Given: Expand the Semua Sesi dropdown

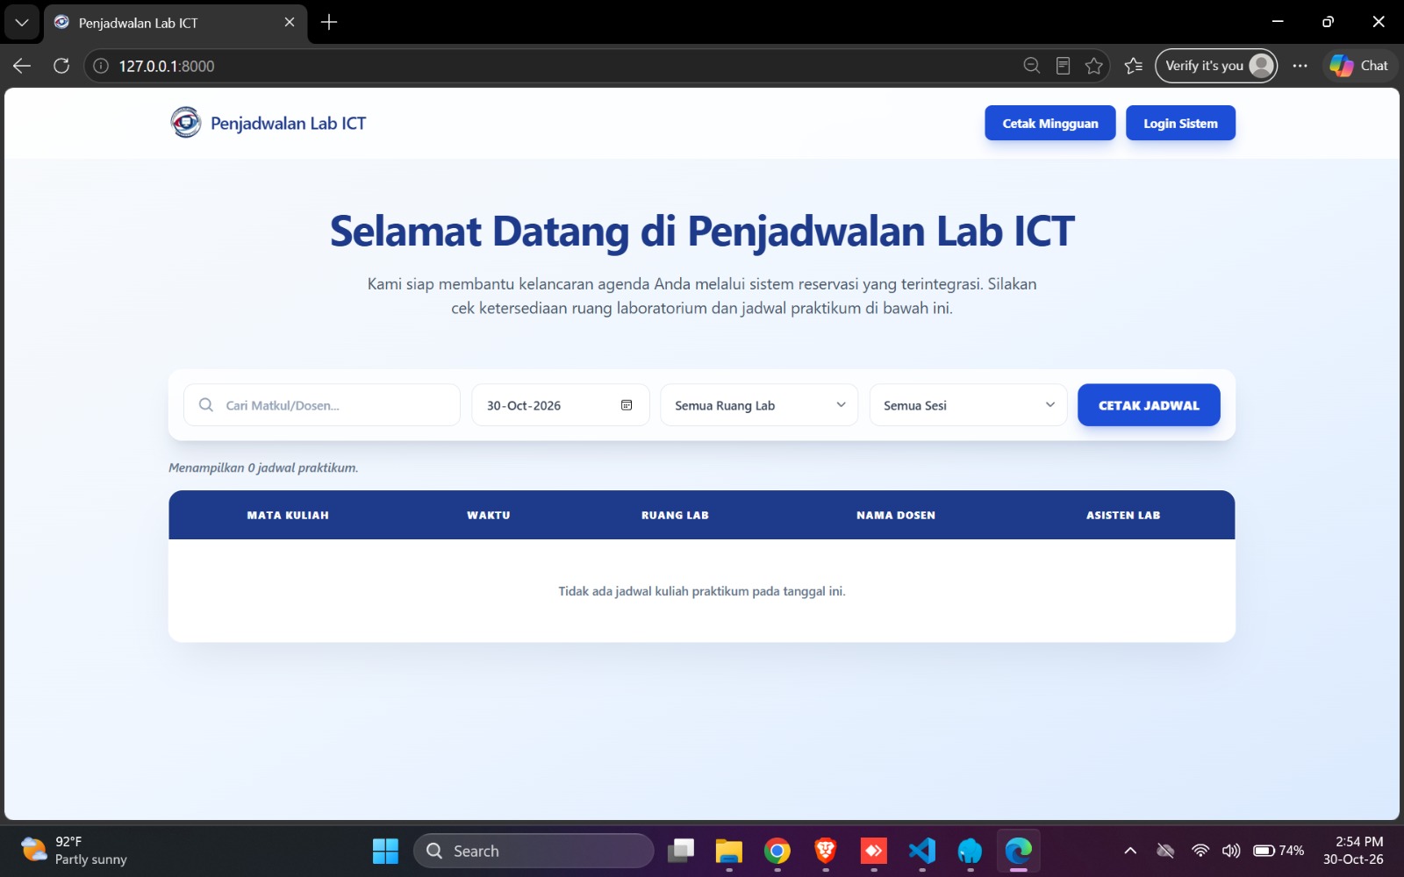Looking at the screenshot, I should 968,405.
